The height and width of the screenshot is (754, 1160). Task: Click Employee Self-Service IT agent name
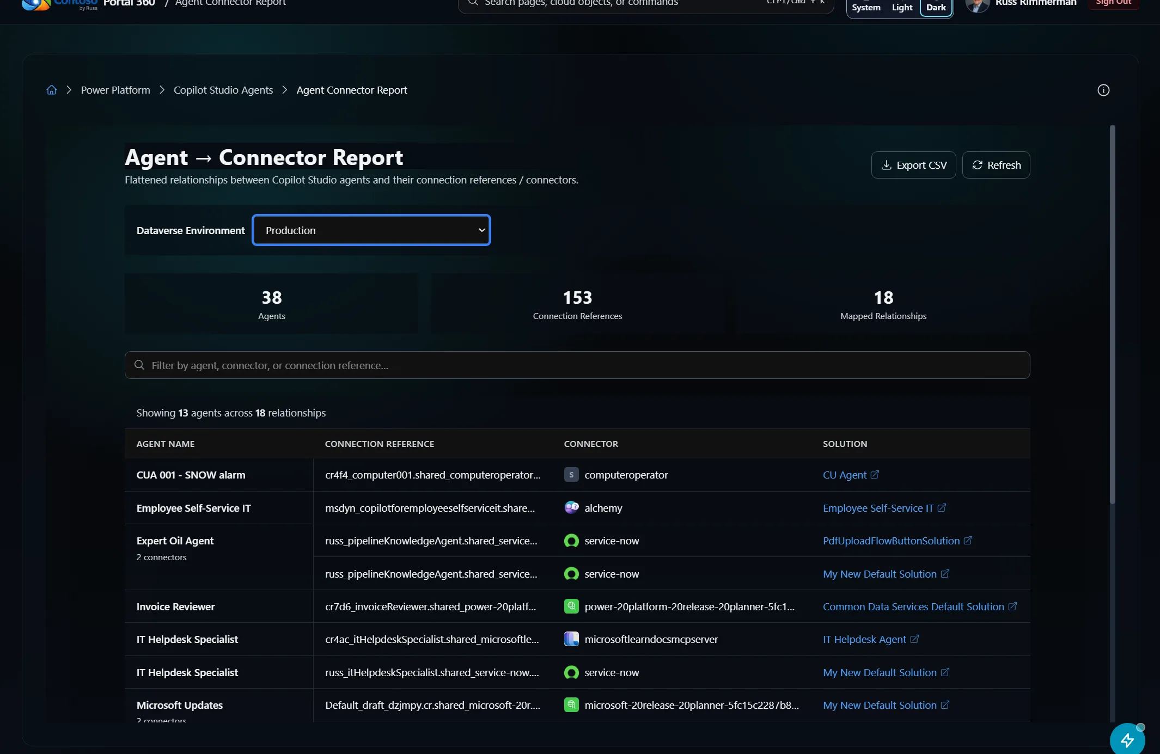pyautogui.click(x=193, y=507)
